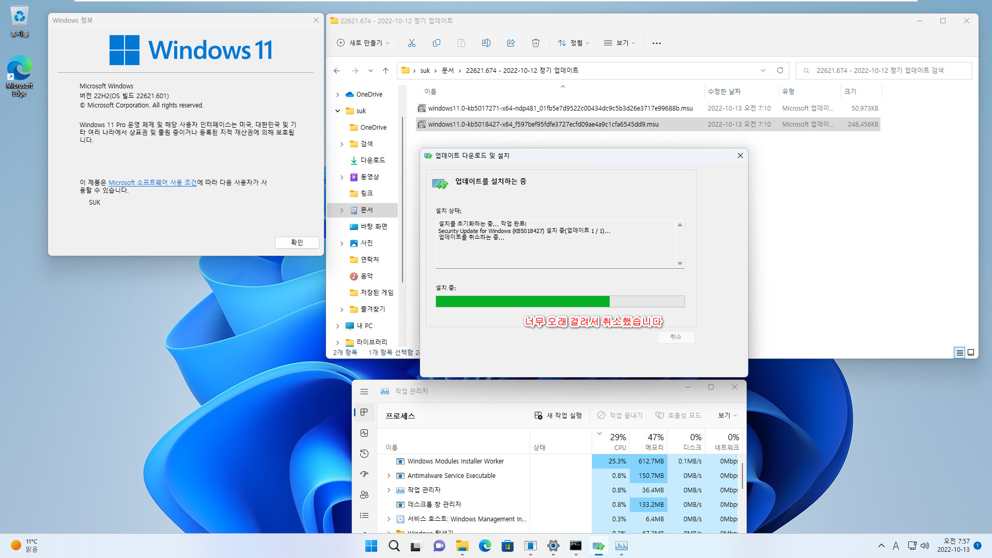The height and width of the screenshot is (558, 992).
Task: Open Users page in Task Manager sidebar
Action: tap(364, 494)
